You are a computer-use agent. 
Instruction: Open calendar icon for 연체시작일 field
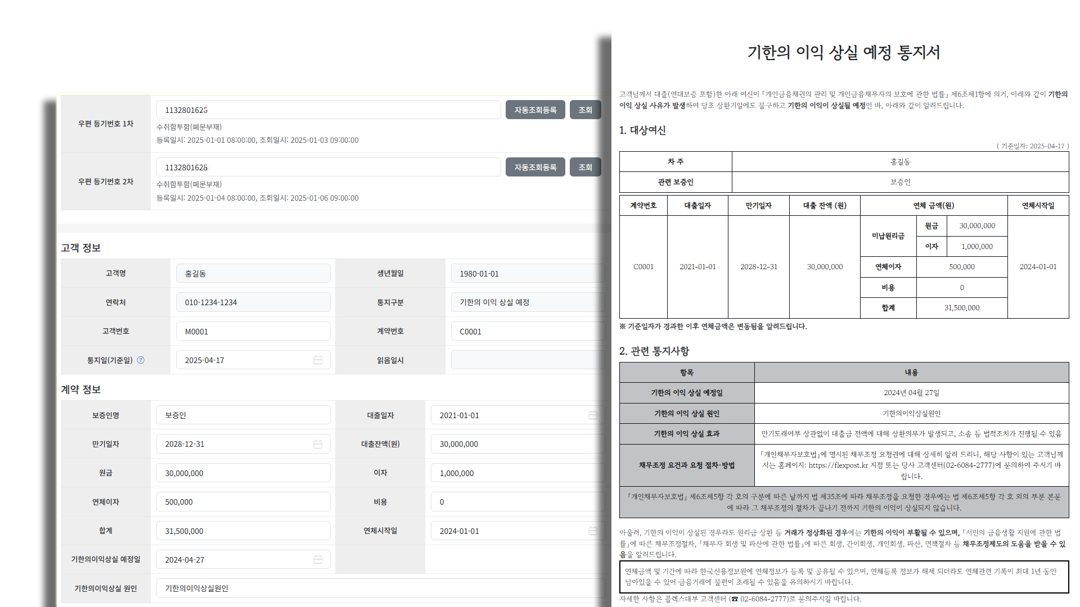[x=592, y=531]
